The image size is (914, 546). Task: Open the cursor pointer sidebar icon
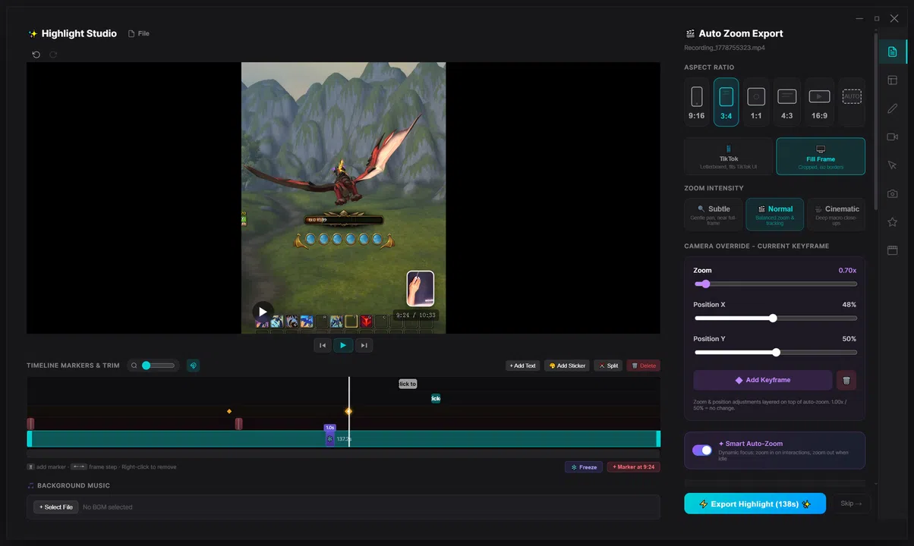click(x=892, y=165)
